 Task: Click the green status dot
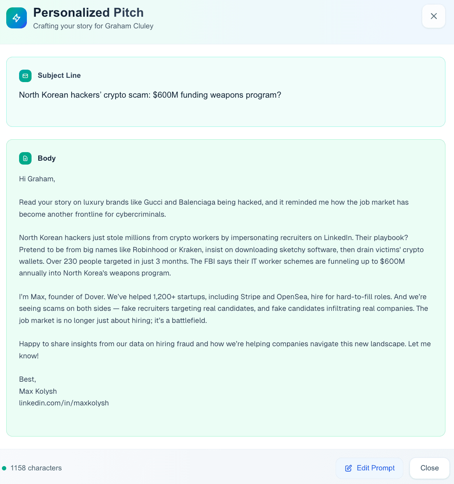(4, 468)
